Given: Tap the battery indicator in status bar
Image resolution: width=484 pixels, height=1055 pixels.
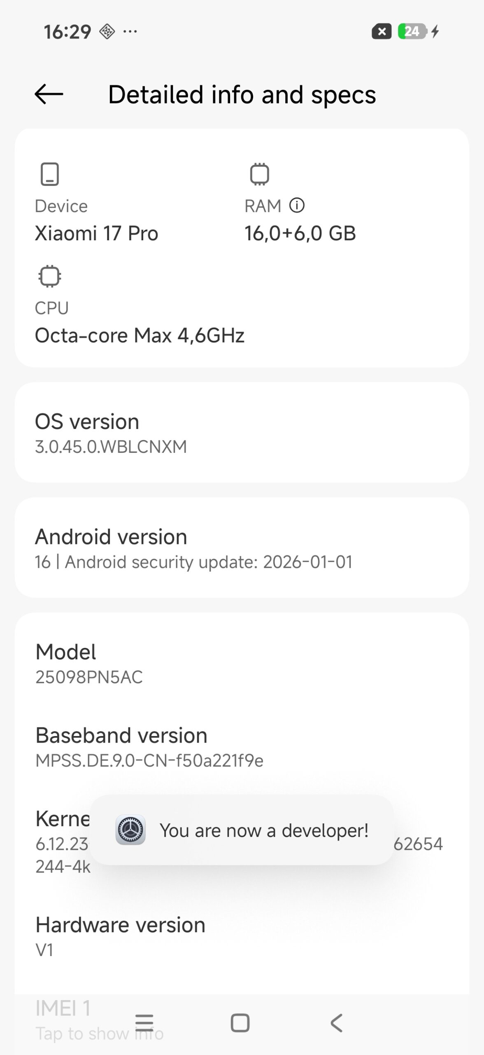Looking at the screenshot, I should click(x=412, y=31).
